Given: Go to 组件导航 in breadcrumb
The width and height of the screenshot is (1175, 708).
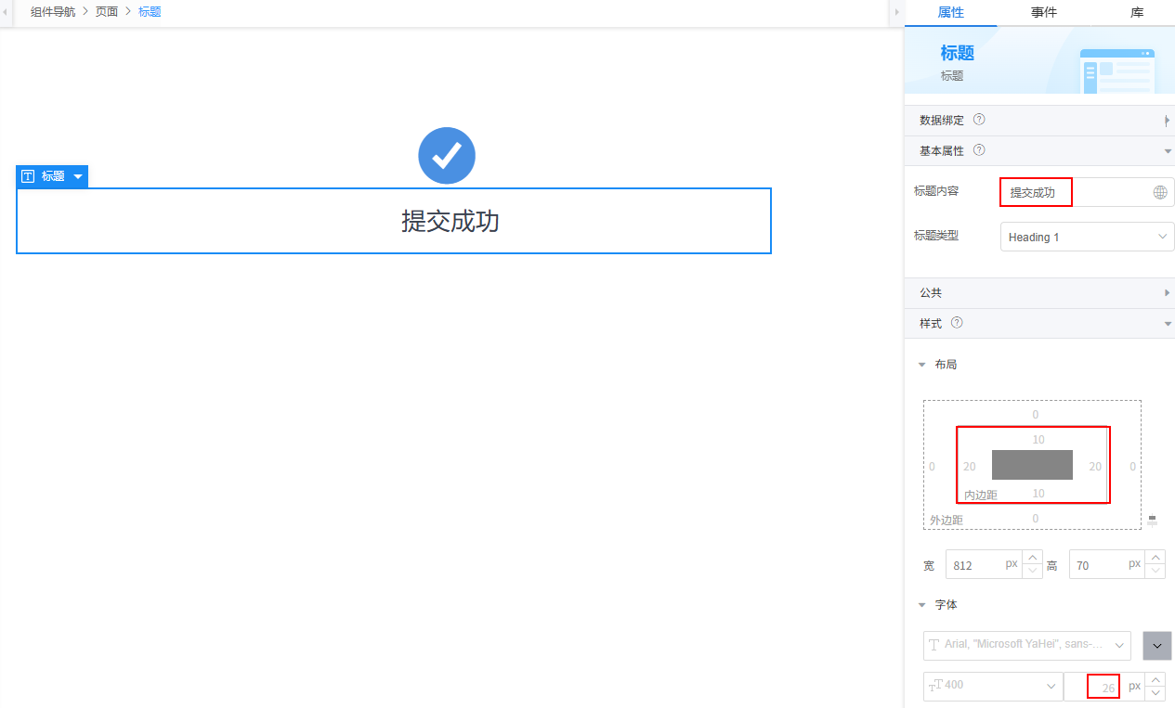Looking at the screenshot, I should 53,12.
